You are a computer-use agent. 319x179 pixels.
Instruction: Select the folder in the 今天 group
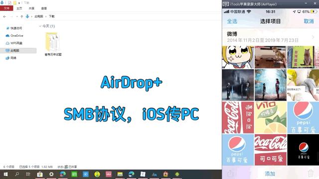(53, 44)
